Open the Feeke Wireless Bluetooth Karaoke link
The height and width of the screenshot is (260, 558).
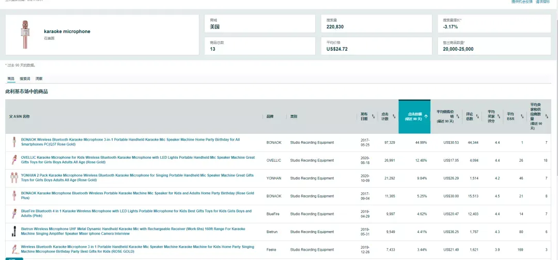137,249
